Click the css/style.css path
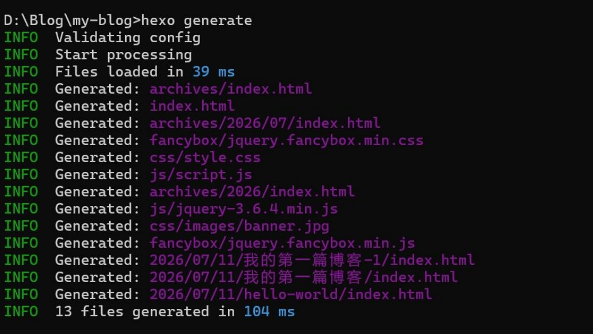This screenshot has width=593, height=334. (205, 157)
